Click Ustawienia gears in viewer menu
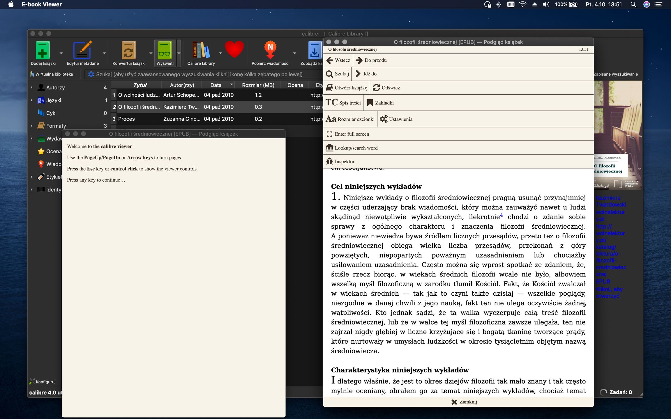 [x=396, y=119]
